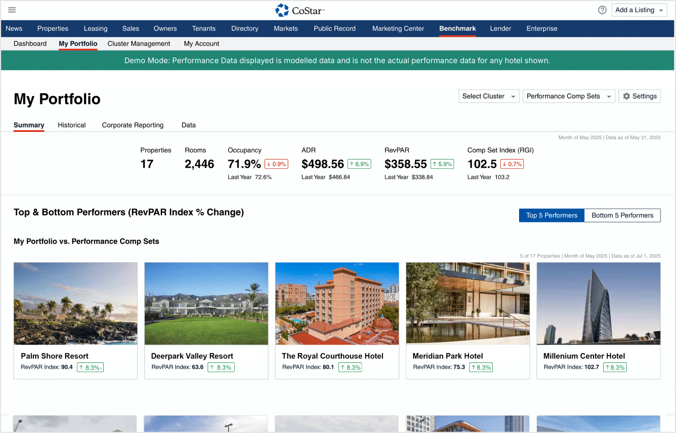The image size is (676, 433).
Task: Go to Markets in the navigation bar
Action: tap(286, 29)
